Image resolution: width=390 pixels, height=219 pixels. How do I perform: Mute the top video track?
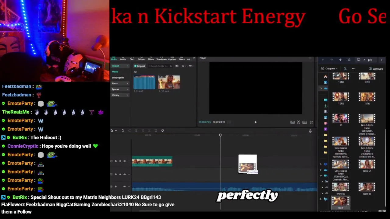pyautogui.click(x=125, y=161)
